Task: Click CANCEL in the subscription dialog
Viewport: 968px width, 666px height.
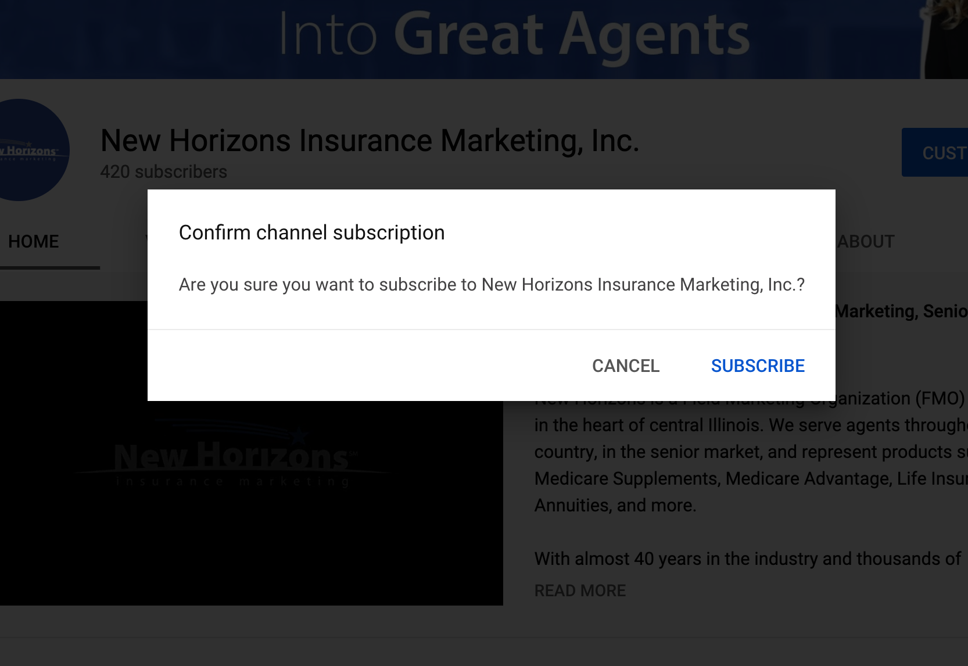Action: click(626, 366)
